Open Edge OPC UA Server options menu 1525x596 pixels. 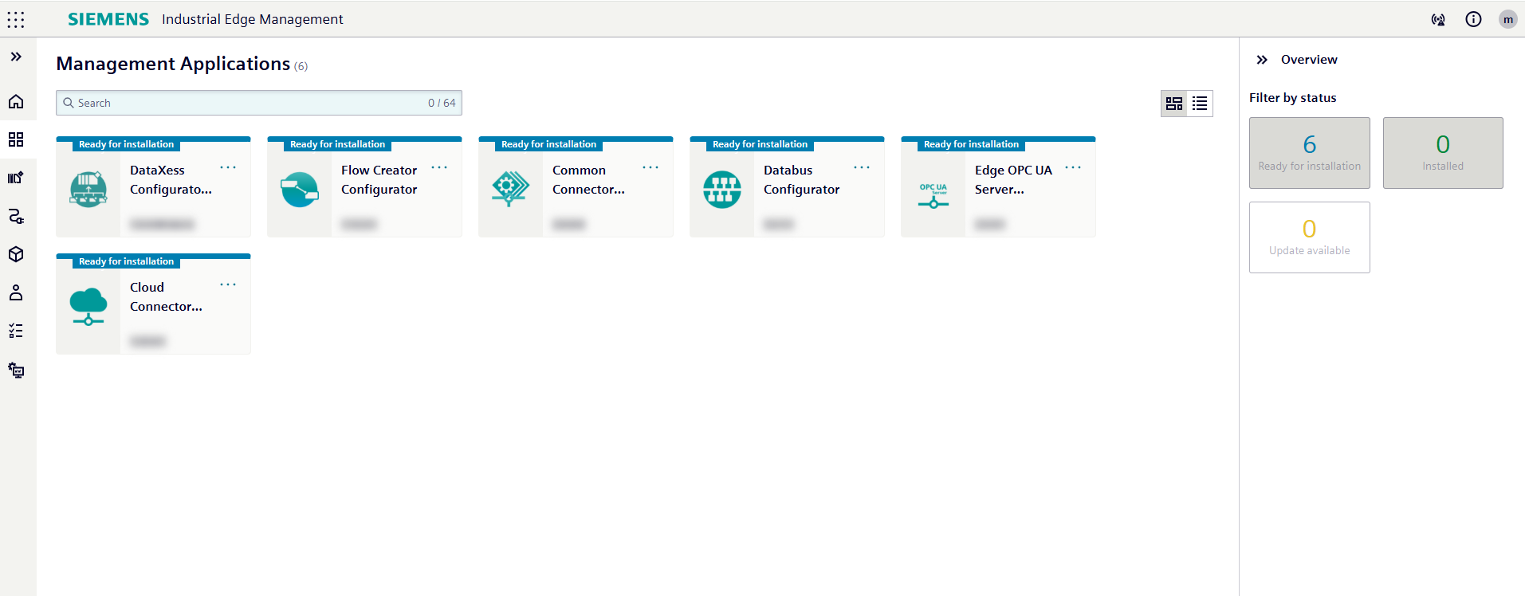click(1073, 167)
